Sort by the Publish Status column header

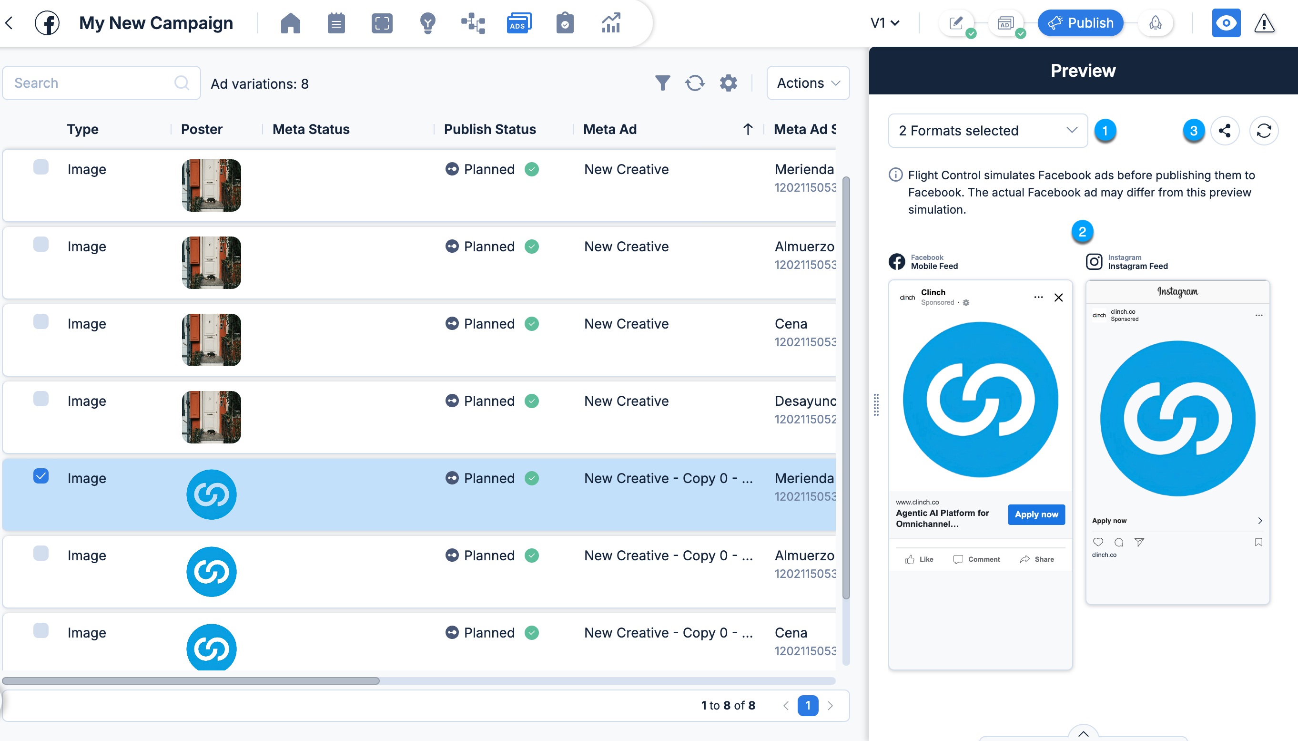click(x=490, y=129)
